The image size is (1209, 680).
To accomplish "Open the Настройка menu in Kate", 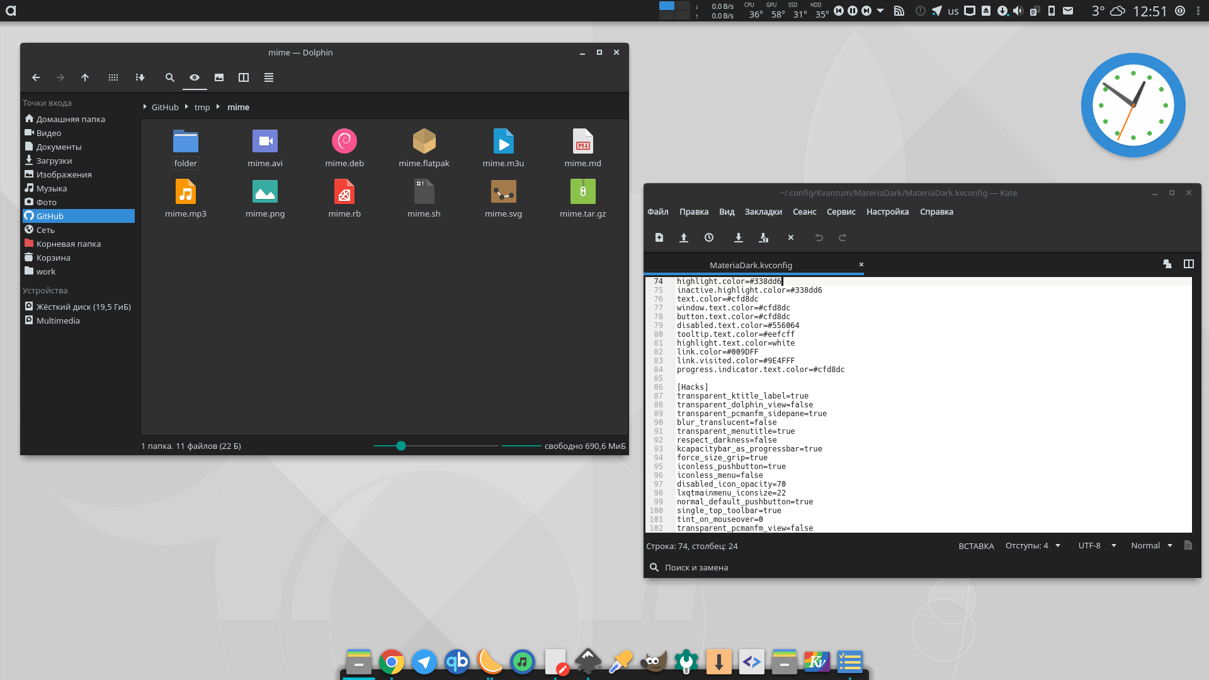I will pyautogui.click(x=887, y=212).
